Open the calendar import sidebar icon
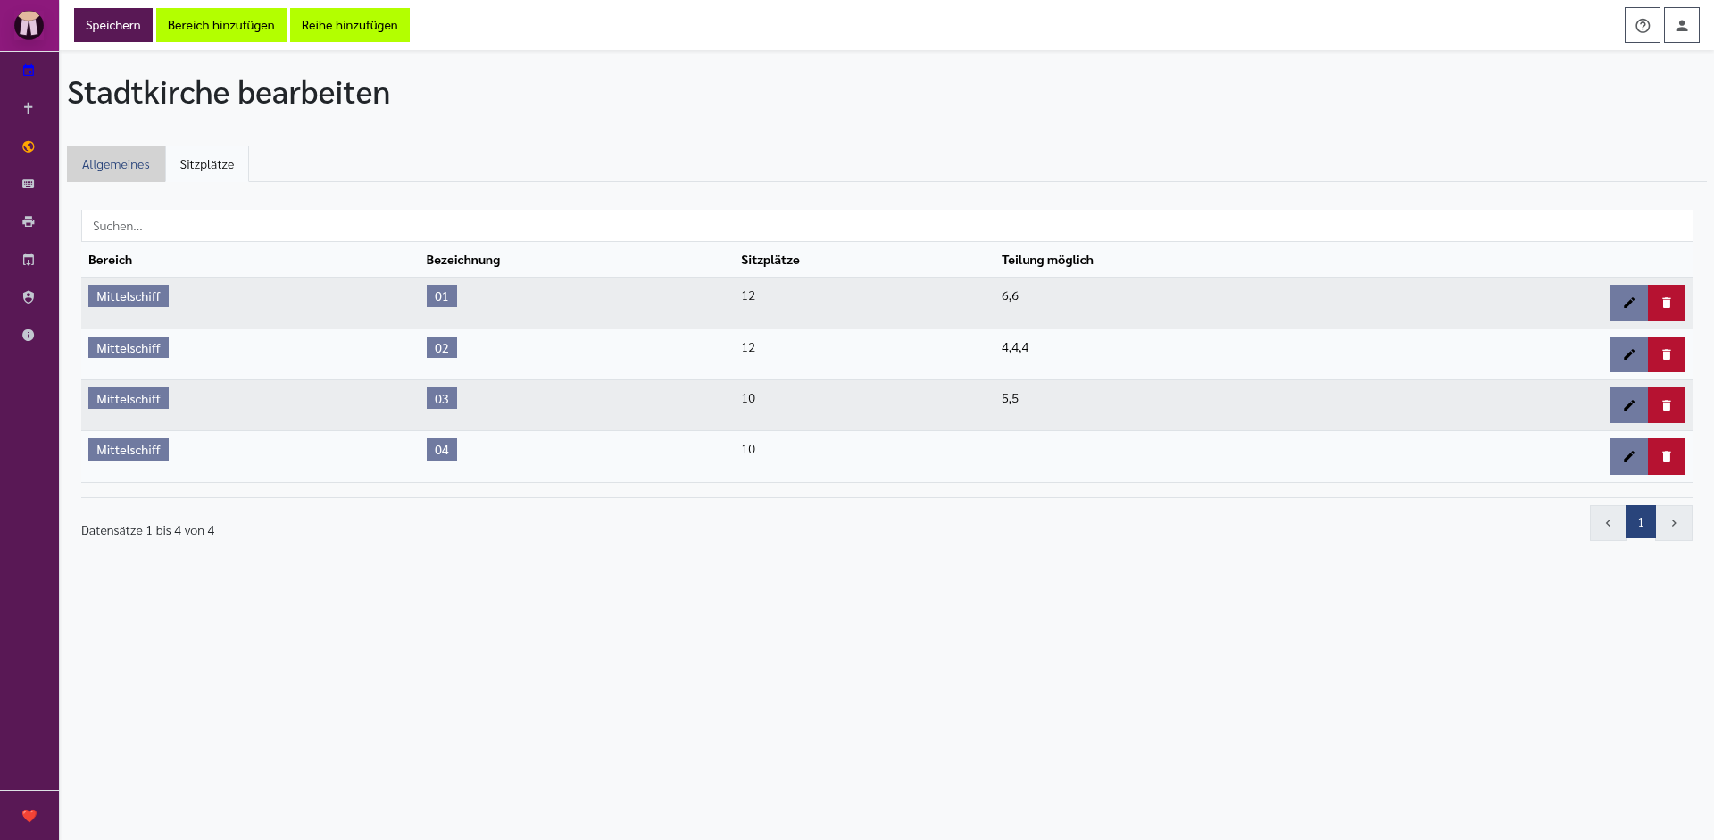Viewport: 1714px width, 840px height. (29, 260)
